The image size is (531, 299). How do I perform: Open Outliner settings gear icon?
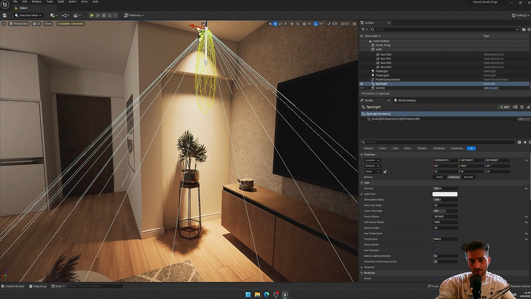click(529, 29)
